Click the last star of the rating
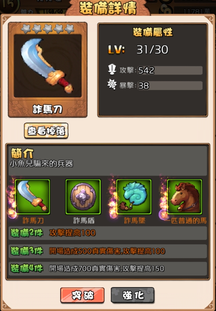The image size is (216, 311). 69,29
